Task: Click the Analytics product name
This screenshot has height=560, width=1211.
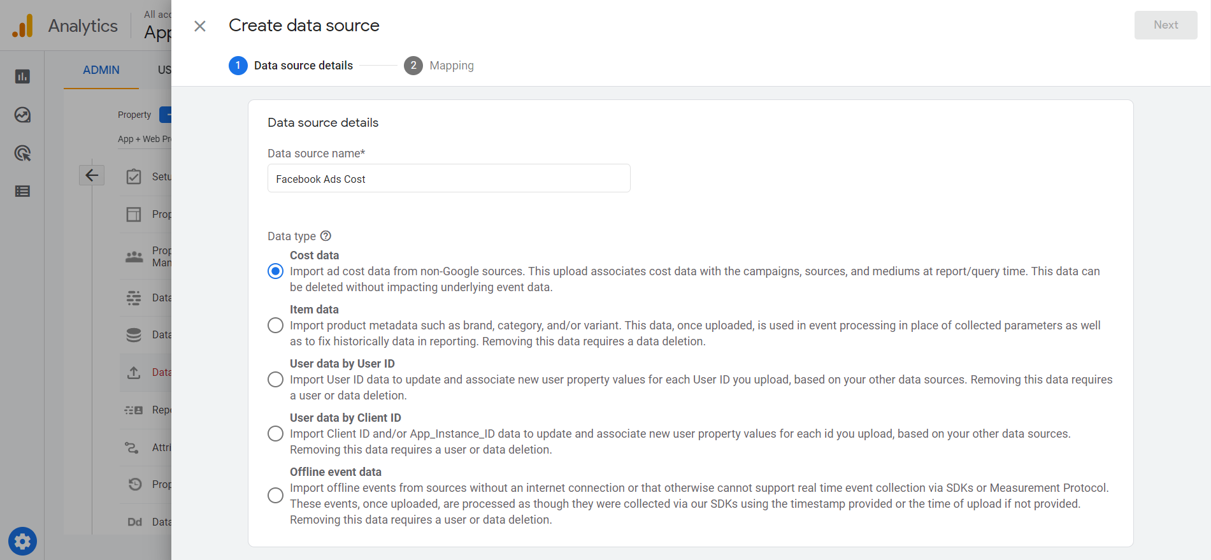Action: [x=83, y=25]
